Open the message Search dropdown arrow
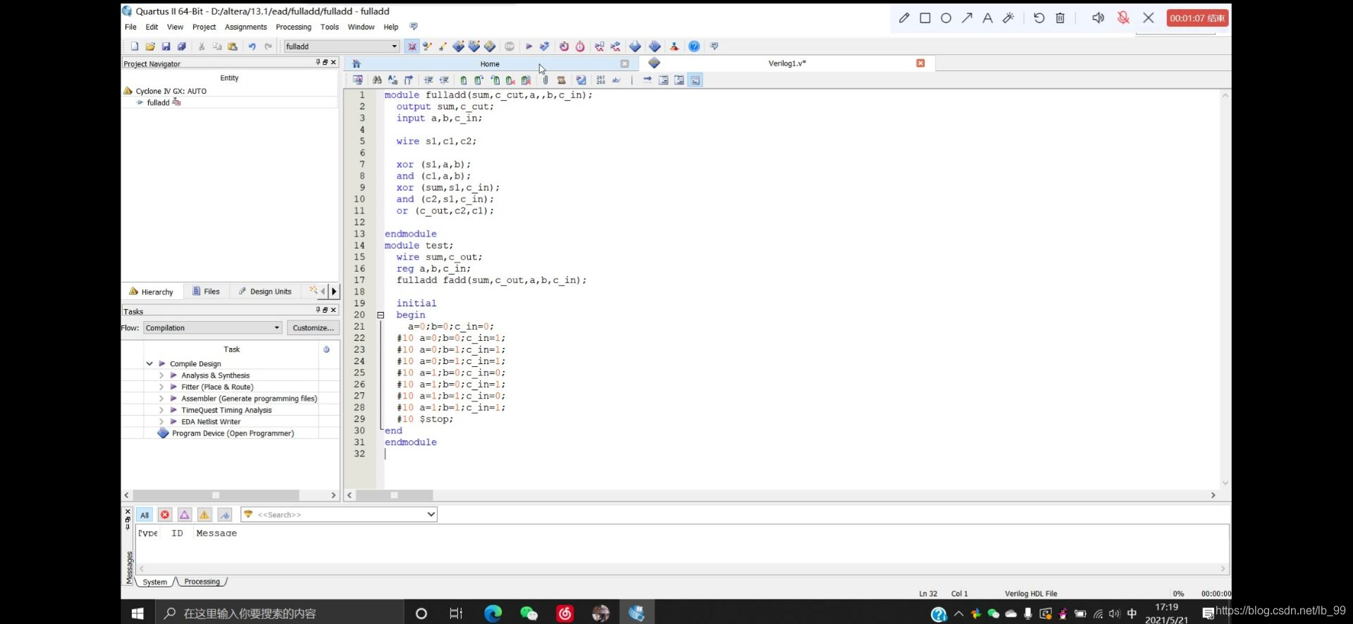The image size is (1353, 624). [x=431, y=515]
